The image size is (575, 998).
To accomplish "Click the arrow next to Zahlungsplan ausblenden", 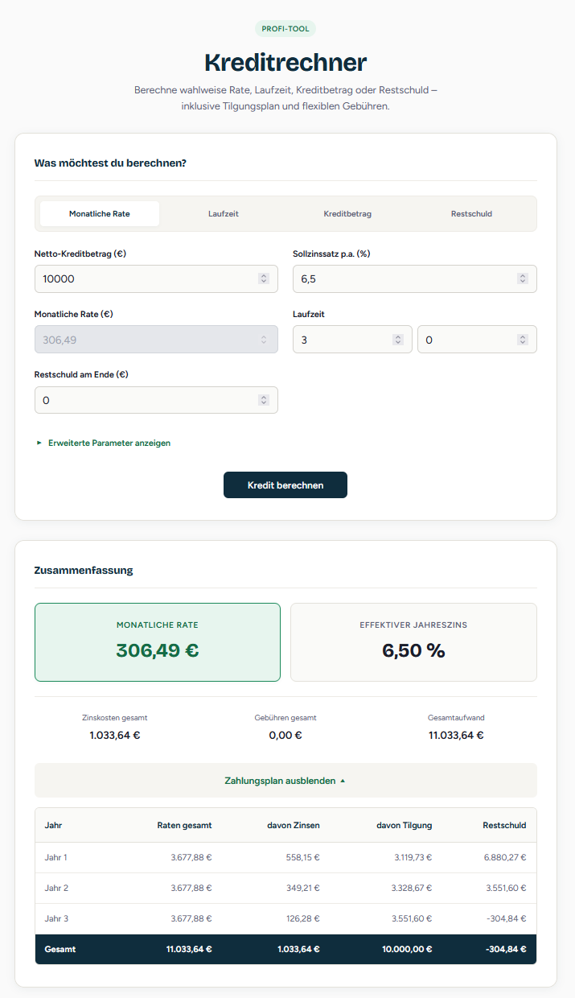I will click(343, 781).
